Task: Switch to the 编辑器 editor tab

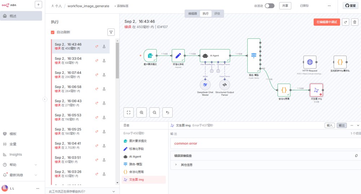Action: tap(192, 13)
